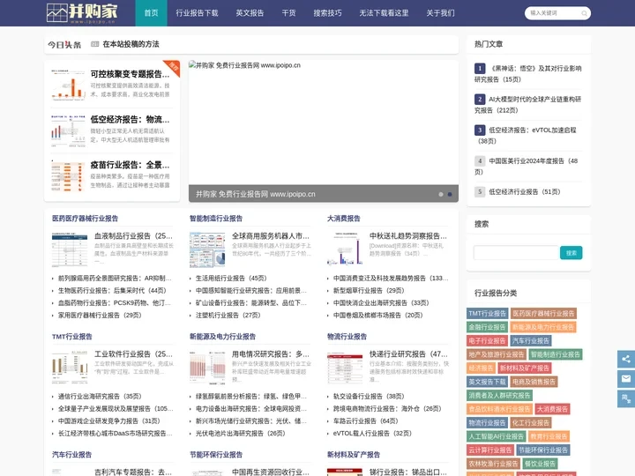Image resolution: width=635 pixels, height=476 pixels.
Task: Open 生活用纸行业报告(45页) list item
Action: 231,279
